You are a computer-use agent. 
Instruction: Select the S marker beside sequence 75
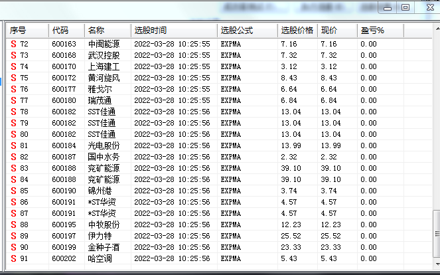click(13, 78)
